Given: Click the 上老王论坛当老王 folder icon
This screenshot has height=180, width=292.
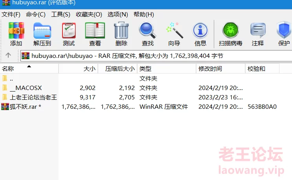Looking at the screenshot, I should pos(5,97).
